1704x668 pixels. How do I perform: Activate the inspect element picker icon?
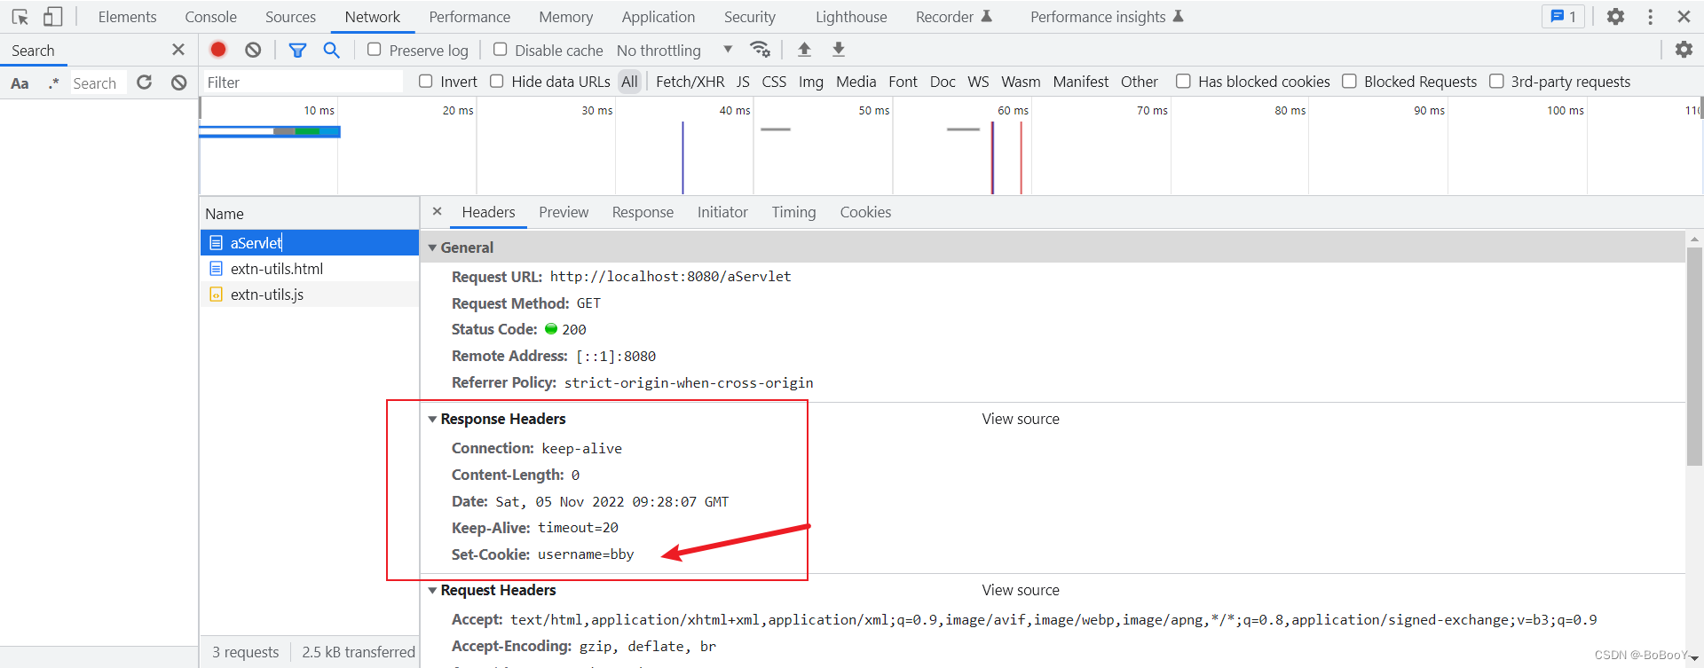click(20, 16)
